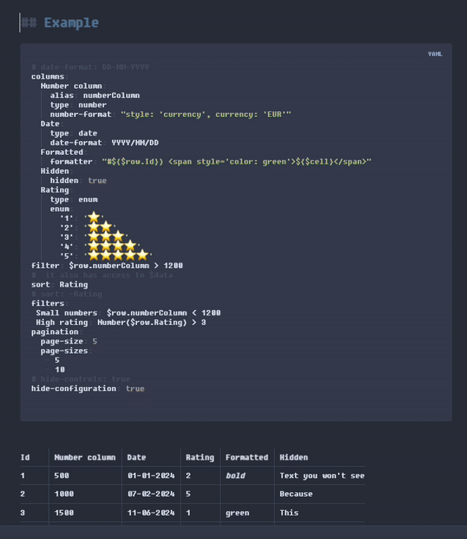467x539 pixels.
Task: Click the single star enum '1' value
Action: [x=93, y=218]
